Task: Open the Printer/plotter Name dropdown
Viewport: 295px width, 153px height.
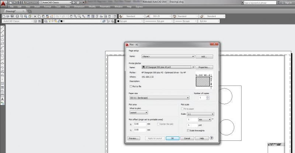Action: click(x=168, y=67)
